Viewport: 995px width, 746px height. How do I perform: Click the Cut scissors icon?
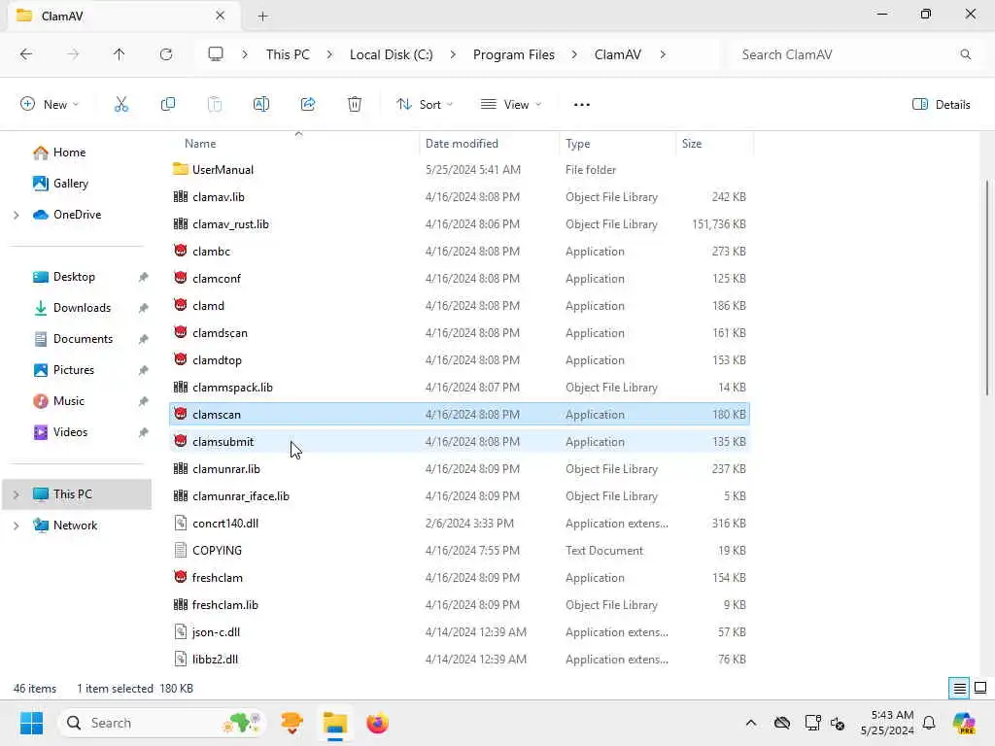click(120, 105)
